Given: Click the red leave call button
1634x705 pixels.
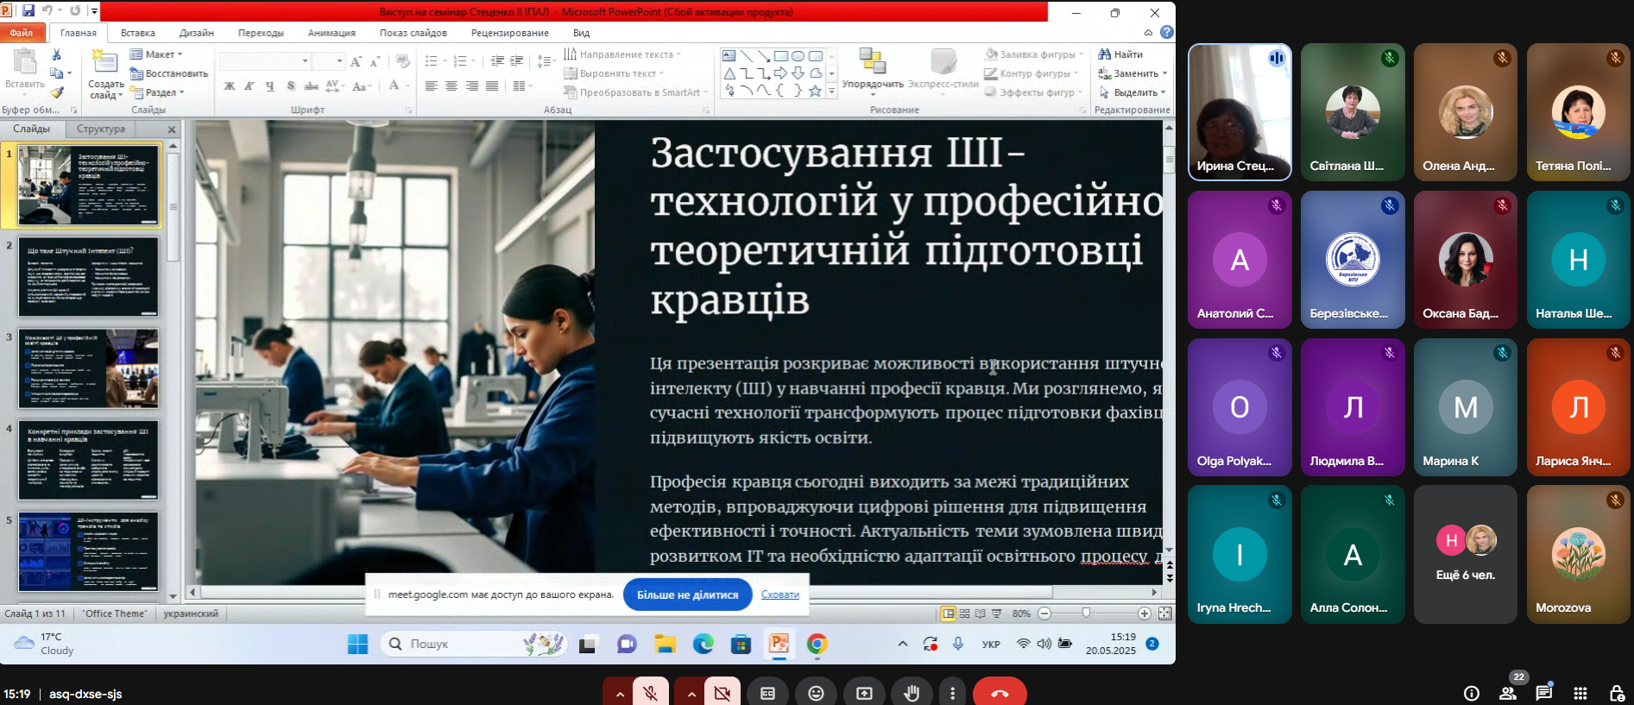Looking at the screenshot, I should tap(1000, 693).
